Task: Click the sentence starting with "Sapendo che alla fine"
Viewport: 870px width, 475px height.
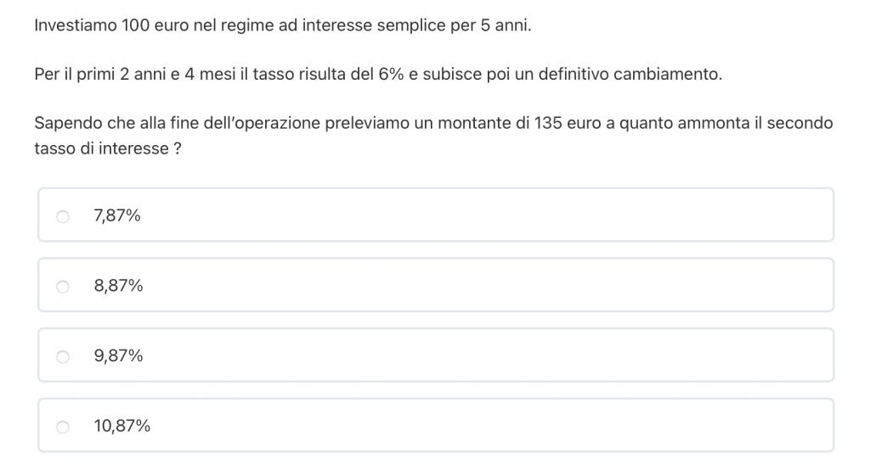Action: [x=433, y=123]
